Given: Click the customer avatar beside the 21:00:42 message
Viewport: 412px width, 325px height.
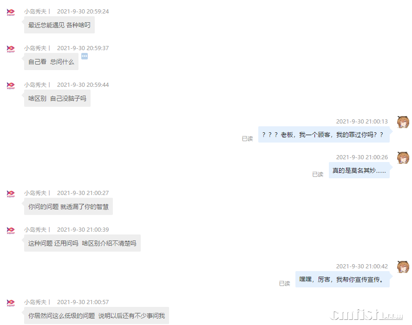Looking at the screenshot, I should (403, 267).
